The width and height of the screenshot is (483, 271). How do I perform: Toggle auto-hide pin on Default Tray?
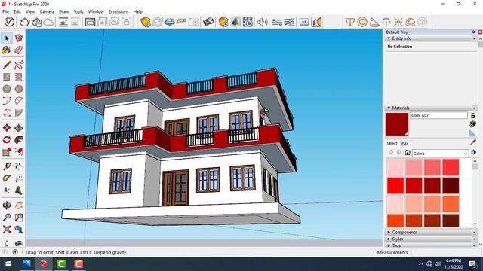473,32
